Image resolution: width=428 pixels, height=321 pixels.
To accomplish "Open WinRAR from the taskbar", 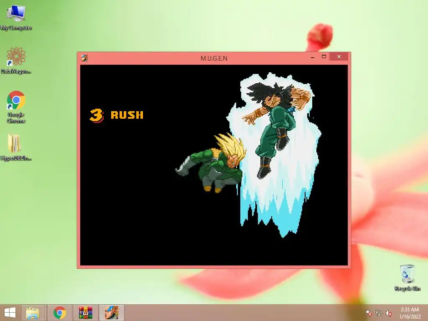I will tap(85, 313).
